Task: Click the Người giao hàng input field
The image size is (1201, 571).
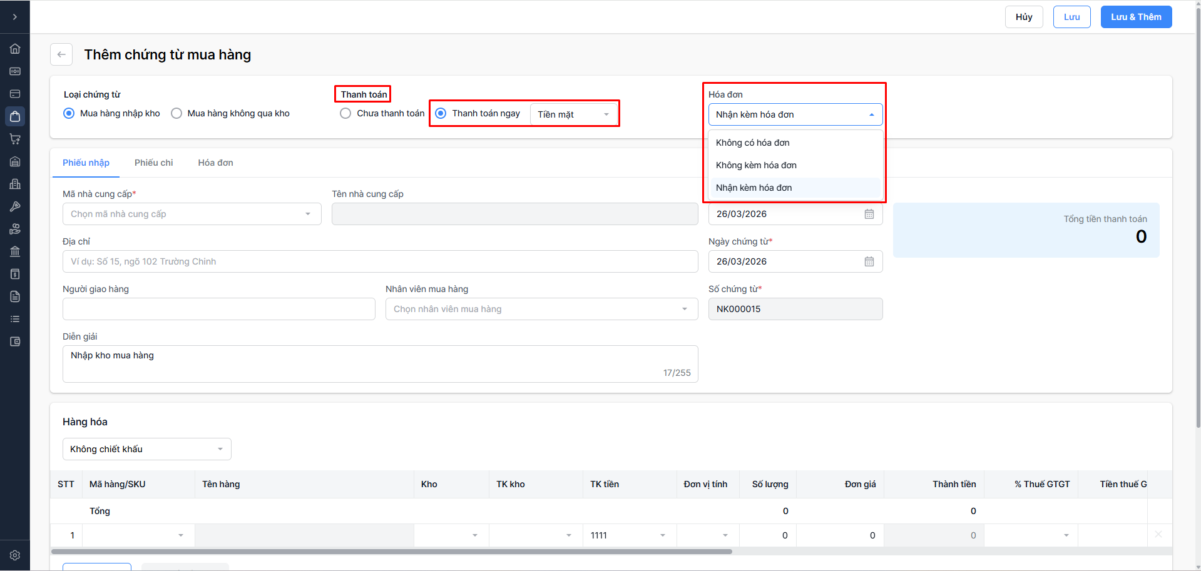Action: [218, 309]
